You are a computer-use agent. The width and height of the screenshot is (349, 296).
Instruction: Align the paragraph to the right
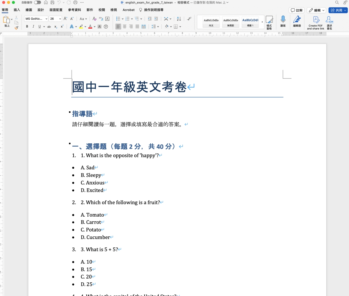131,26
